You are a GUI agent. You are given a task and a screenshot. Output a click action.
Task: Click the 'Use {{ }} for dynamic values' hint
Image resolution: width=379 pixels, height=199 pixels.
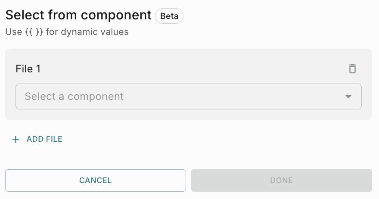(67, 32)
